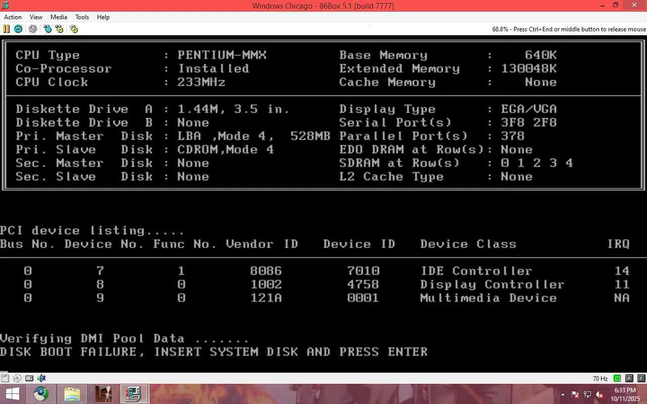
Task: Click the 130048K extended memory value
Action: 529,69
